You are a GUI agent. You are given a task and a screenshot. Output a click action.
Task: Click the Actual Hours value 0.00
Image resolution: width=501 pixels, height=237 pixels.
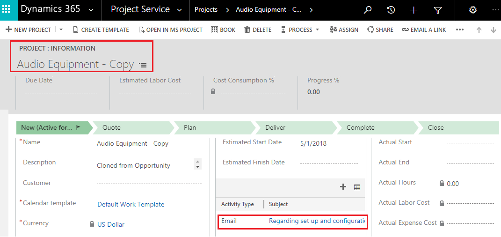pyautogui.click(x=453, y=184)
